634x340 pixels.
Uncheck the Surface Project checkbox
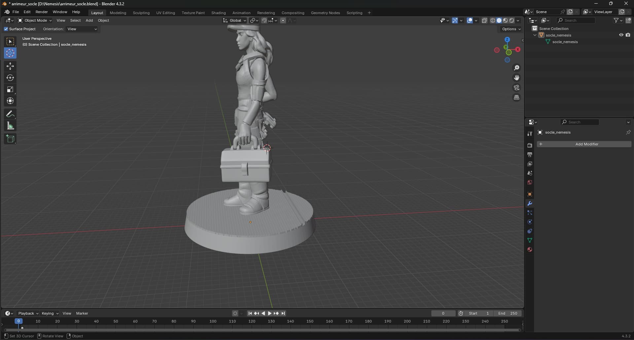pyautogui.click(x=6, y=29)
